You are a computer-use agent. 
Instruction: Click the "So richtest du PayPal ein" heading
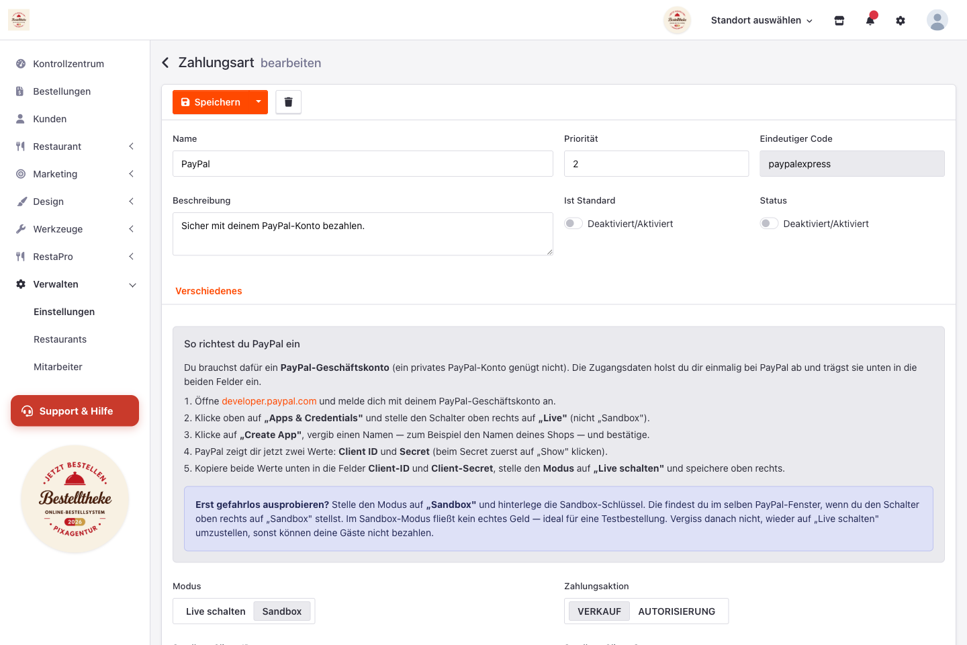(x=242, y=344)
